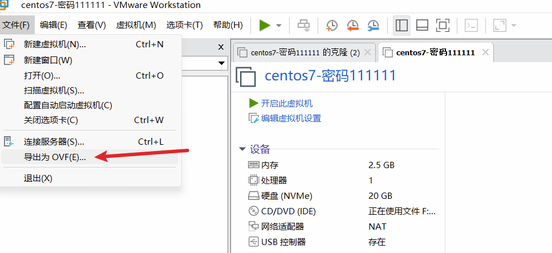This screenshot has height=253, width=552.
Task: Open the power options dropdown arrow beside play
Action: [279, 25]
